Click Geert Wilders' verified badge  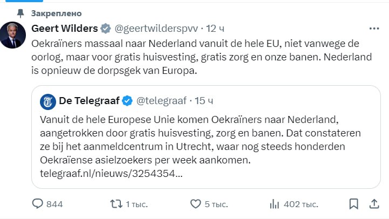[x=106, y=28]
